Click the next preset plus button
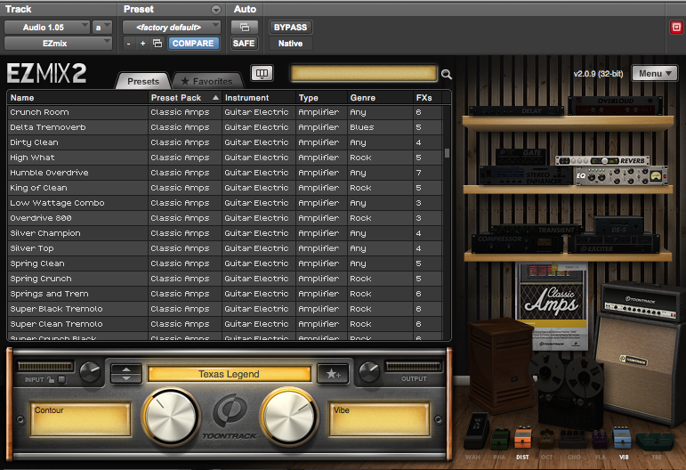 (142, 44)
